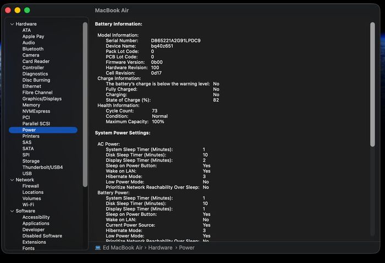
Task: Select Locations under Network
Action: click(33, 192)
